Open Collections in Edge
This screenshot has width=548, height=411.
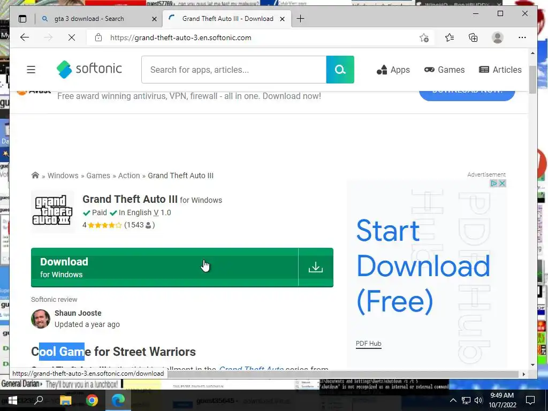(x=473, y=37)
